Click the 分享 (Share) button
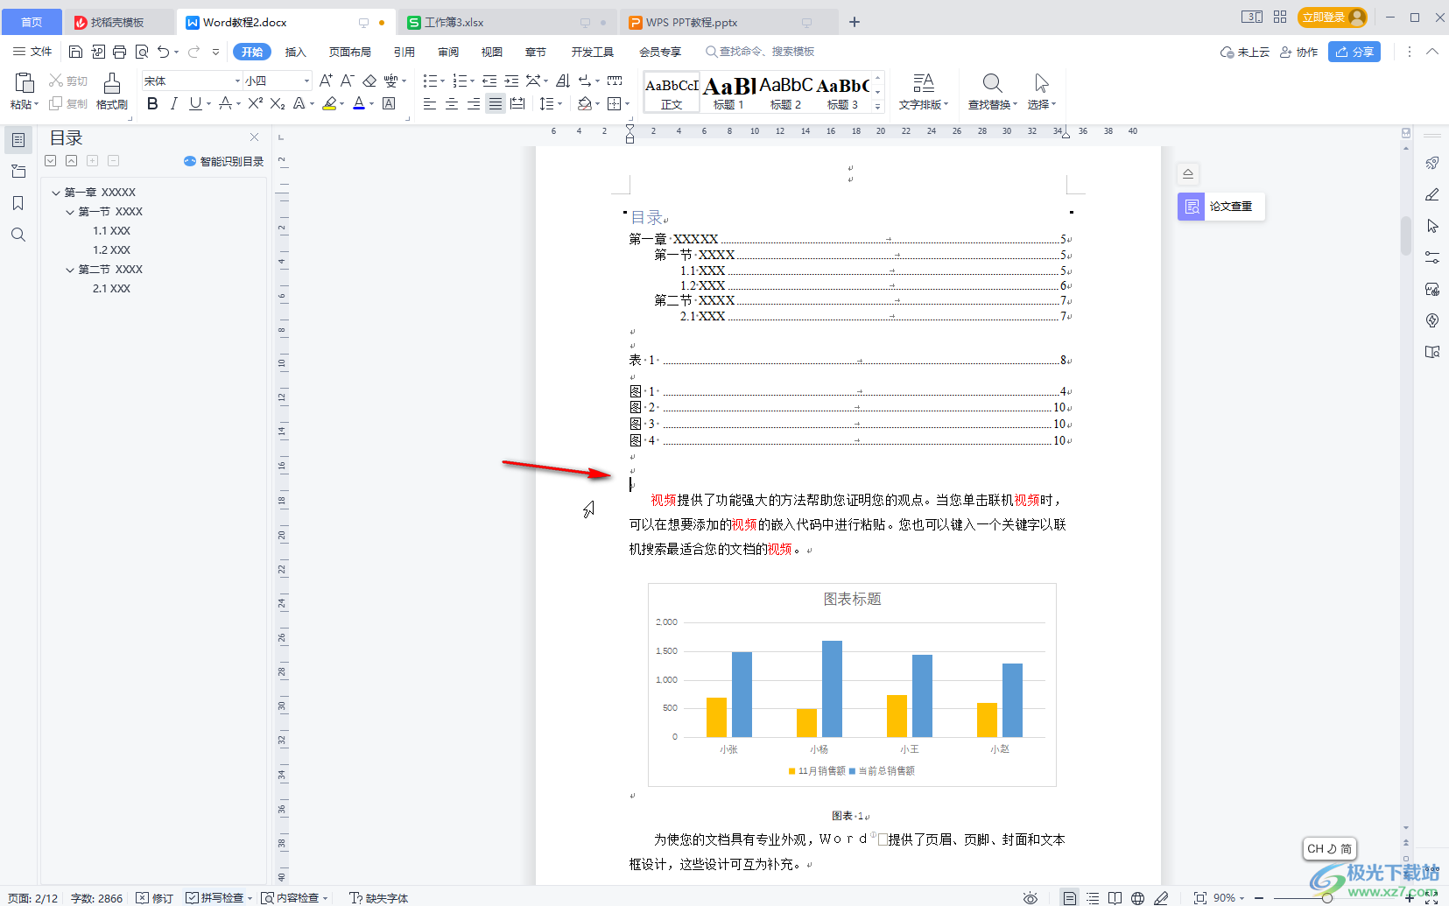 [1354, 52]
